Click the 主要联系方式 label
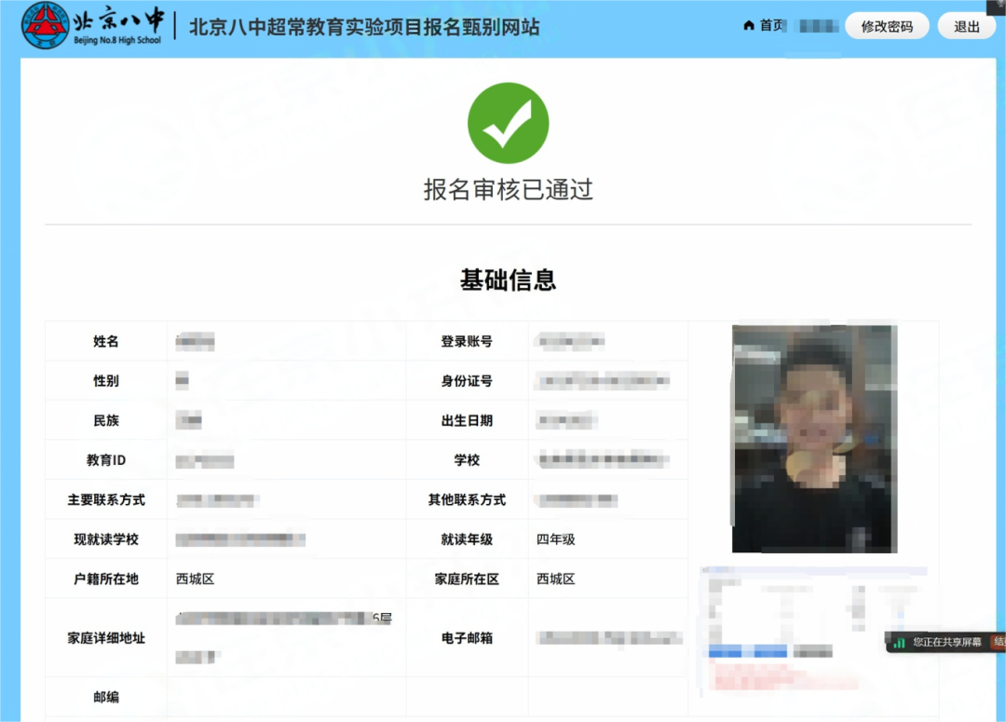Screen dimensions: 1006x722 click(106, 500)
